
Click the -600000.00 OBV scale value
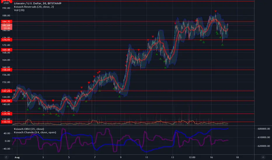[x=263, y=129]
